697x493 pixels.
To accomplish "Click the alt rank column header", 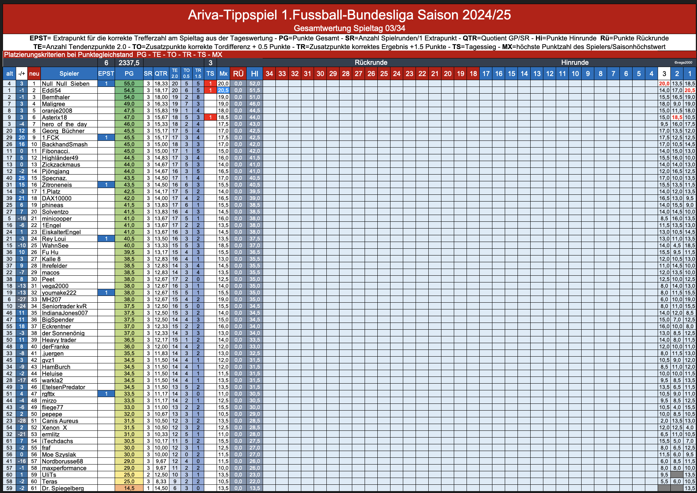I will [x=9, y=73].
